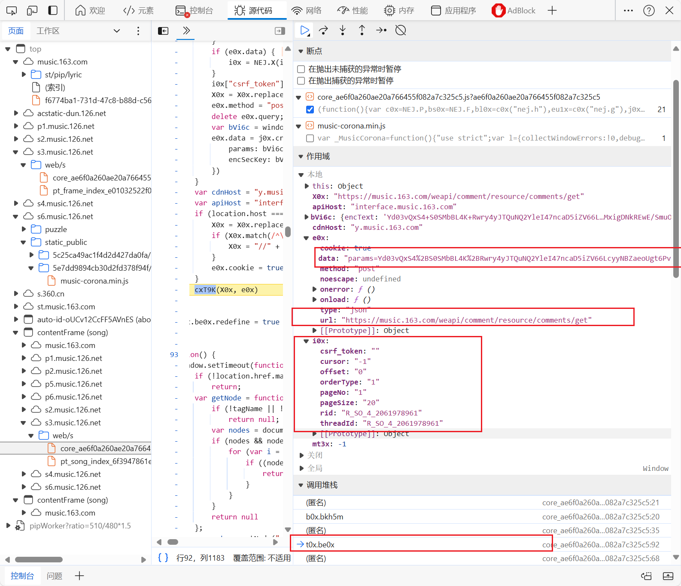Screen dimensions: 681x586
Task: Add another tool tab with plus icon
Action: pyautogui.click(x=552, y=10)
